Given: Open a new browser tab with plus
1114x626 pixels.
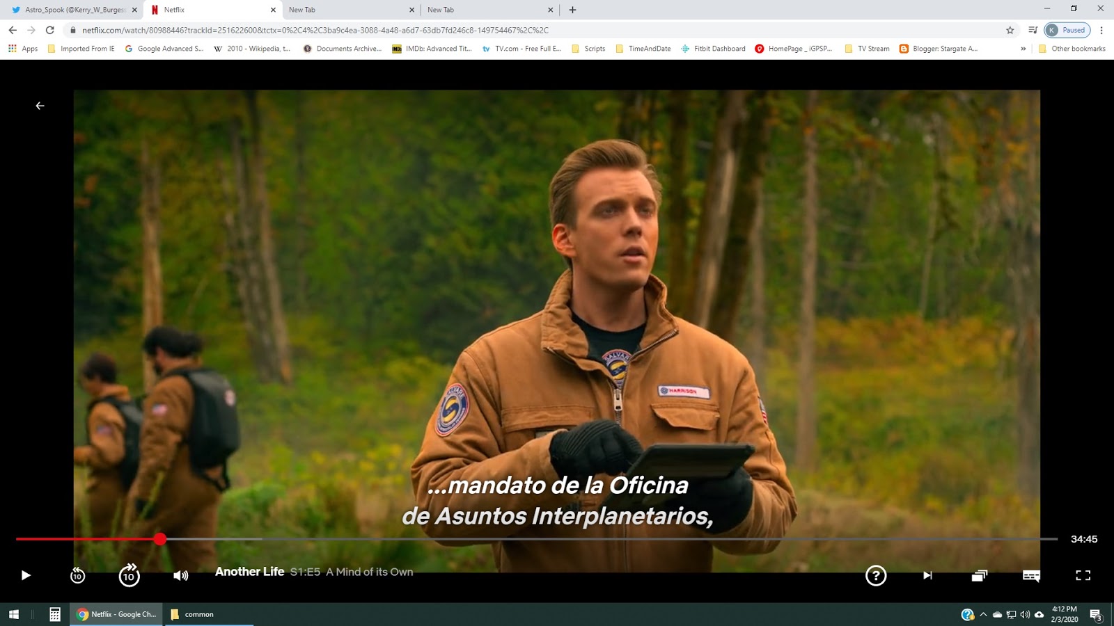Looking at the screenshot, I should (x=572, y=10).
